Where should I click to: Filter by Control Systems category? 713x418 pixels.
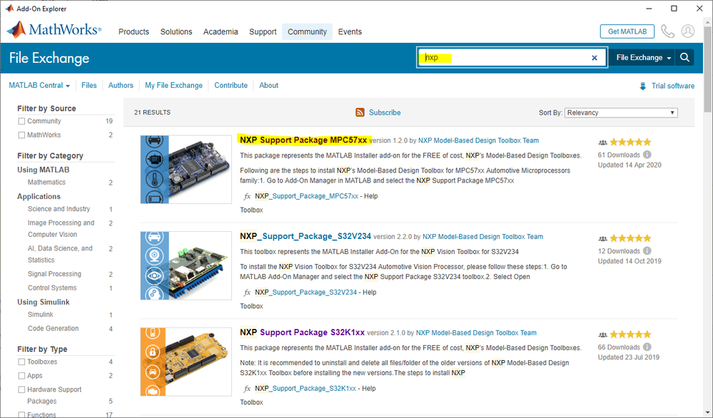(52, 288)
